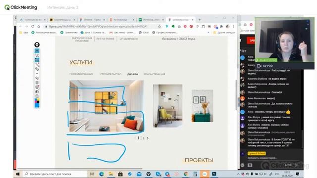The image size is (317, 178).
Task: Open the emoji picker in chat
Action: 243,165
